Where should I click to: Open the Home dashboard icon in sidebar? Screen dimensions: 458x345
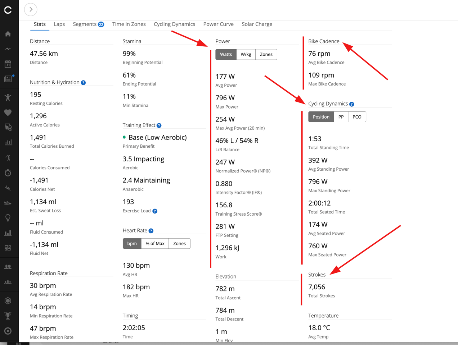[8, 34]
